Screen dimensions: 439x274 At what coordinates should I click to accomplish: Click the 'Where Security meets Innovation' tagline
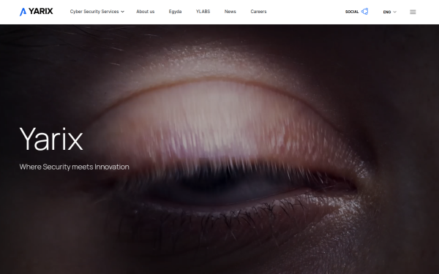(74, 167)
